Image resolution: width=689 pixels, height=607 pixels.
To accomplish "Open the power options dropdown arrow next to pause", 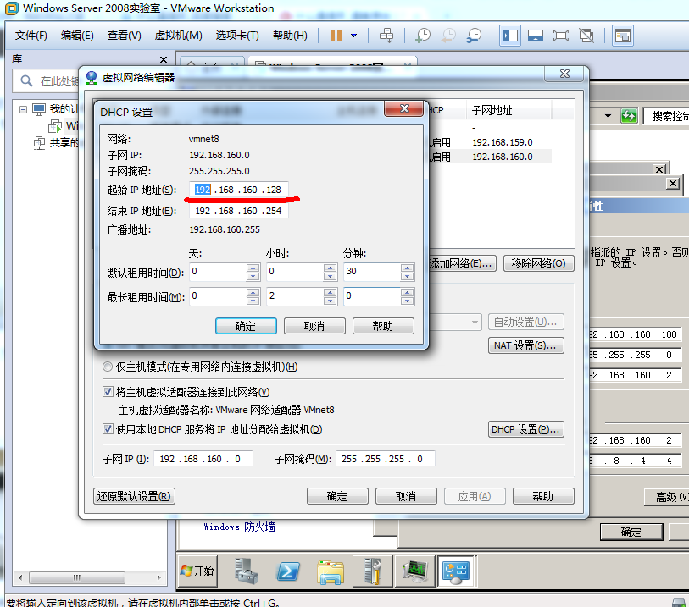I will (353, 36).
